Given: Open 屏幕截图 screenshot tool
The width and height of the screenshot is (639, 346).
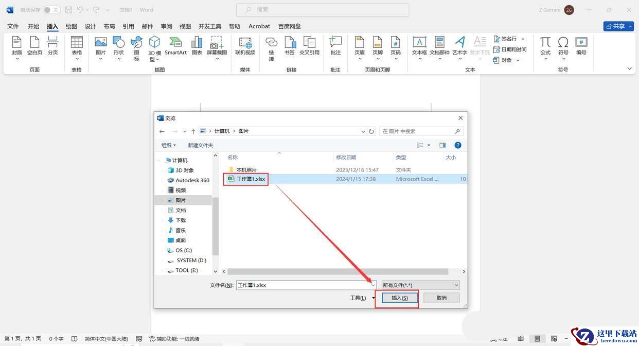Looking at the screenshot, I should point(217,48).
